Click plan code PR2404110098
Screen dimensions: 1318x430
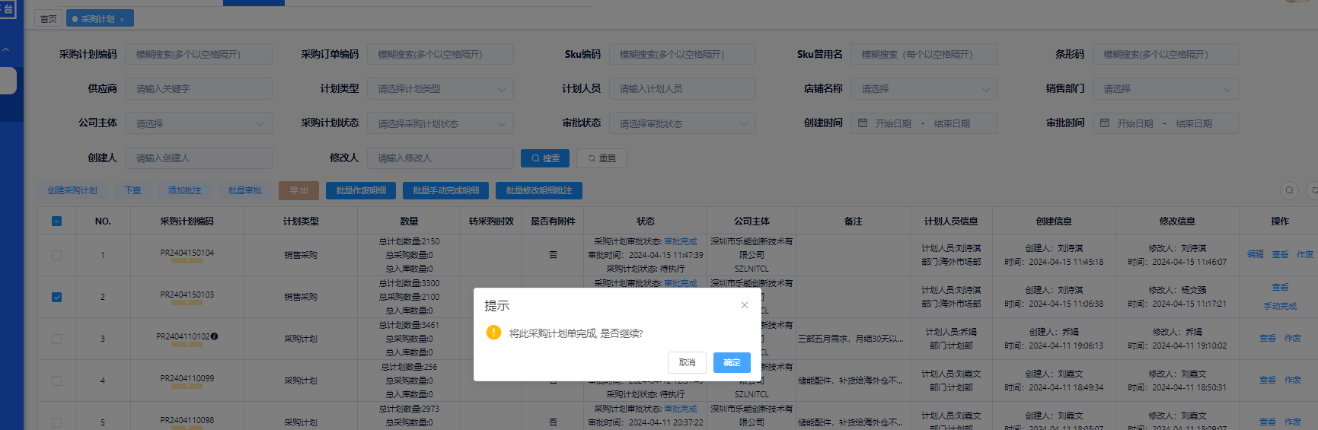[x=187, y=420]
